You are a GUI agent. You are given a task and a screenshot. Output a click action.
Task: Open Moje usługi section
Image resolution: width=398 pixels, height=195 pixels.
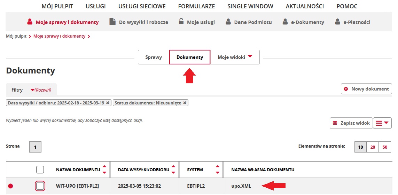click(201, 22)
